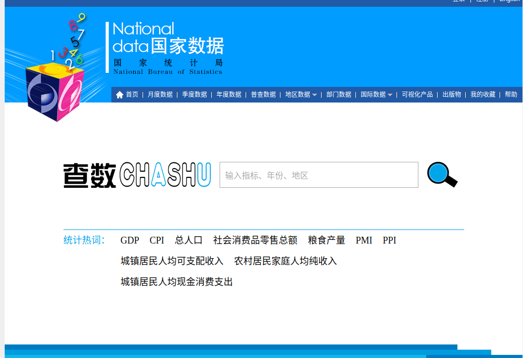Open the 可视化产品 menu
The width and height of the screenshot is (523, 358).
pyautogui.click(x=417, y=94)
